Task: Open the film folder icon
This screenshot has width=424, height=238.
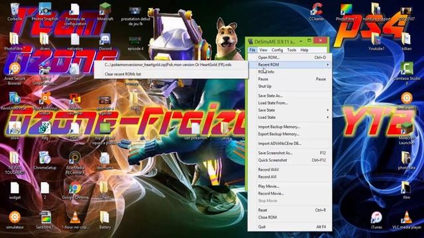Action: [406, 190]
